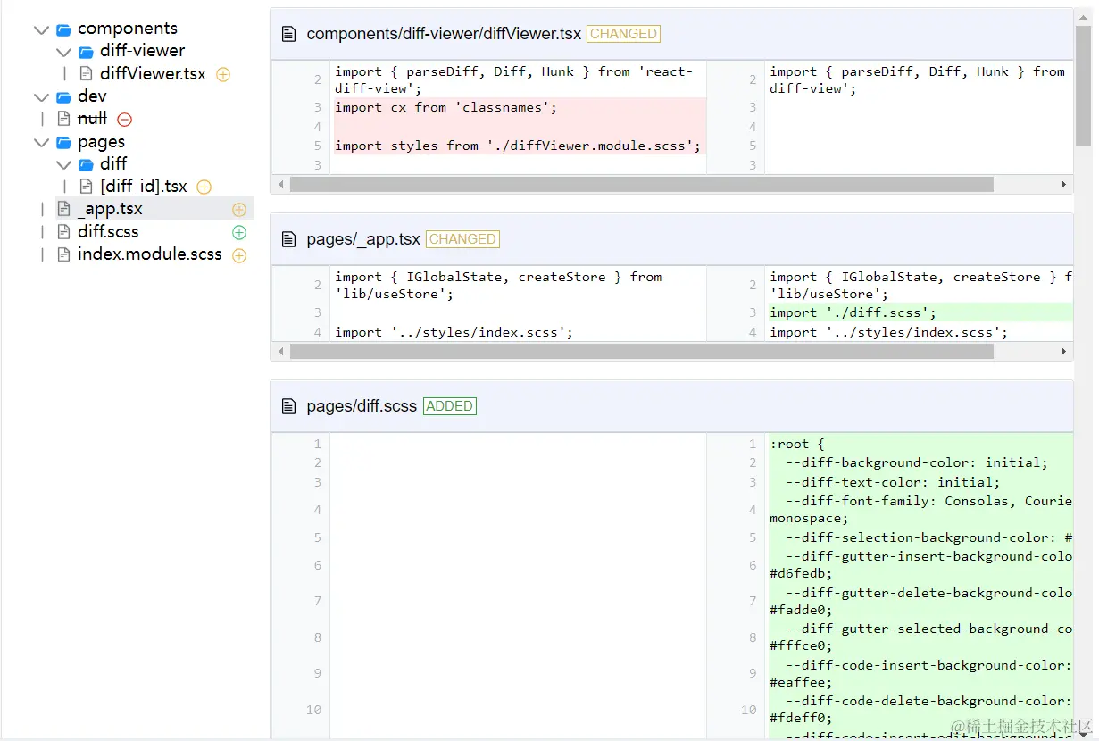Click the file icon beside _app.tsx in tree
The width and height of the screenshot is (1099, 741).
pyautogui.click(x=63, y=209)
